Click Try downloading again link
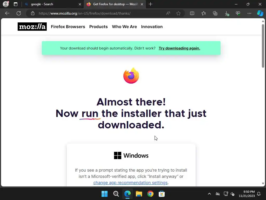The image size is (266, 200). 179,48
